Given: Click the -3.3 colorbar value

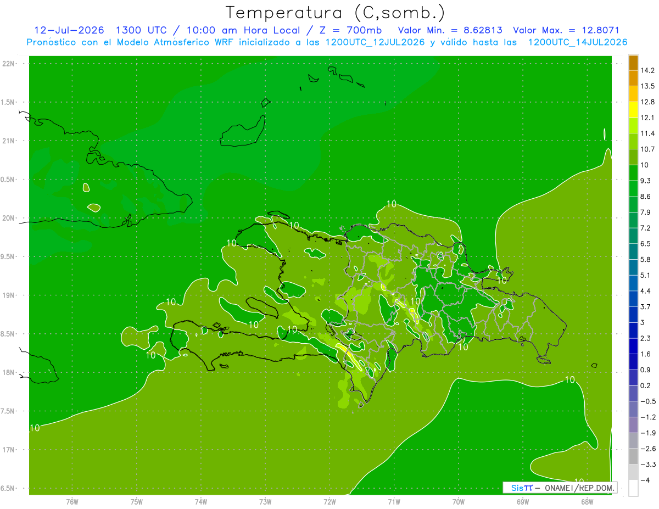Looking at the screenshot, I should 647,465.
